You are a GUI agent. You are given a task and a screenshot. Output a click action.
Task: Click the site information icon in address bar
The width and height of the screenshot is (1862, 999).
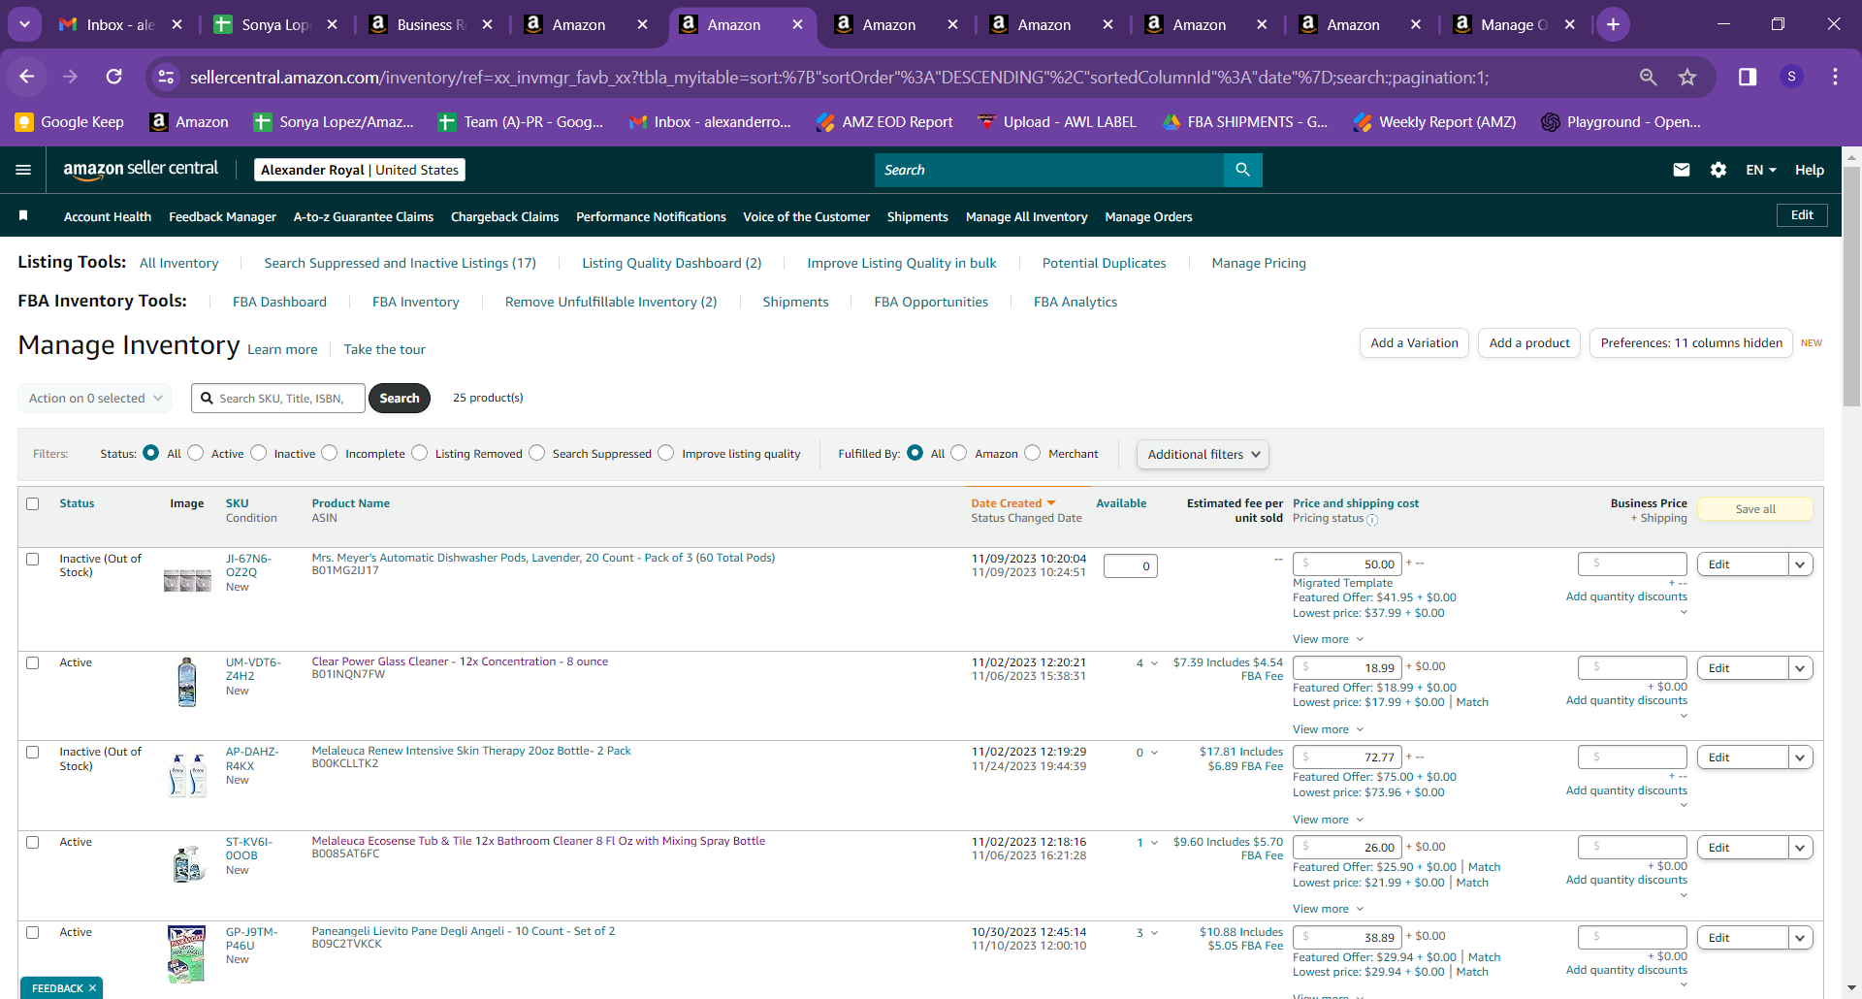(167, 77)
